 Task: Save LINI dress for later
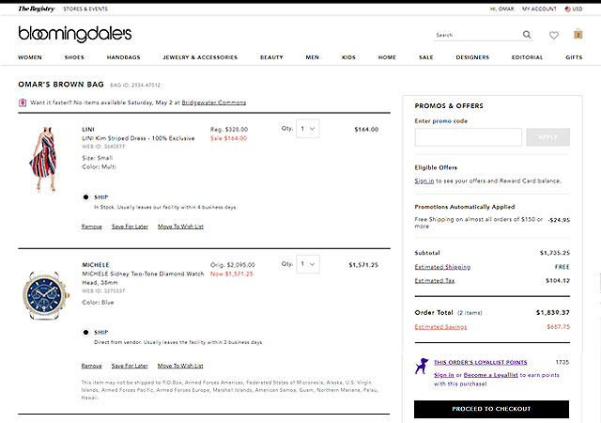coord(130,227)
